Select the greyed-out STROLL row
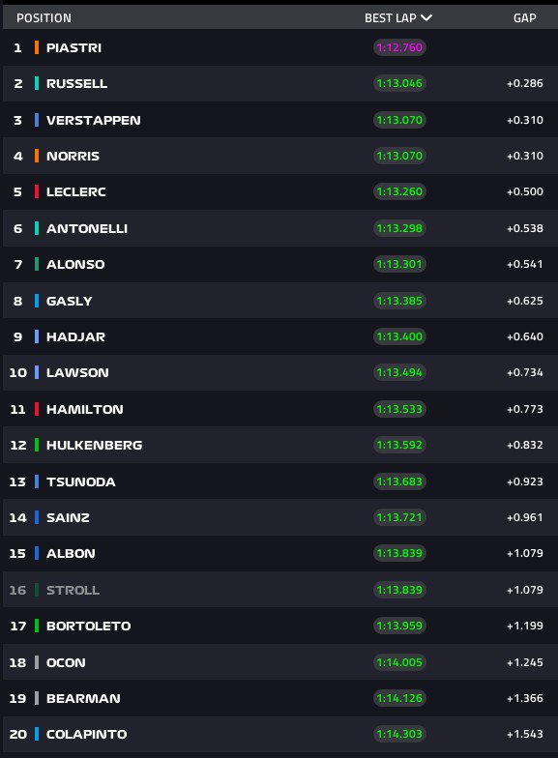This screenshot has width=558, height=758. [x=280, y=590]
